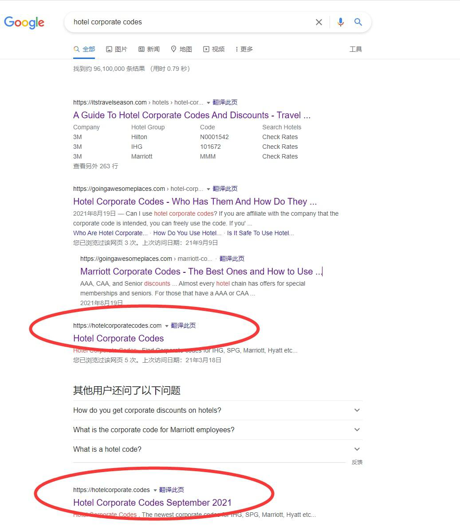460x527 pixels.
Task: Open the 更多 (More) menu
Action: (244, 49)
